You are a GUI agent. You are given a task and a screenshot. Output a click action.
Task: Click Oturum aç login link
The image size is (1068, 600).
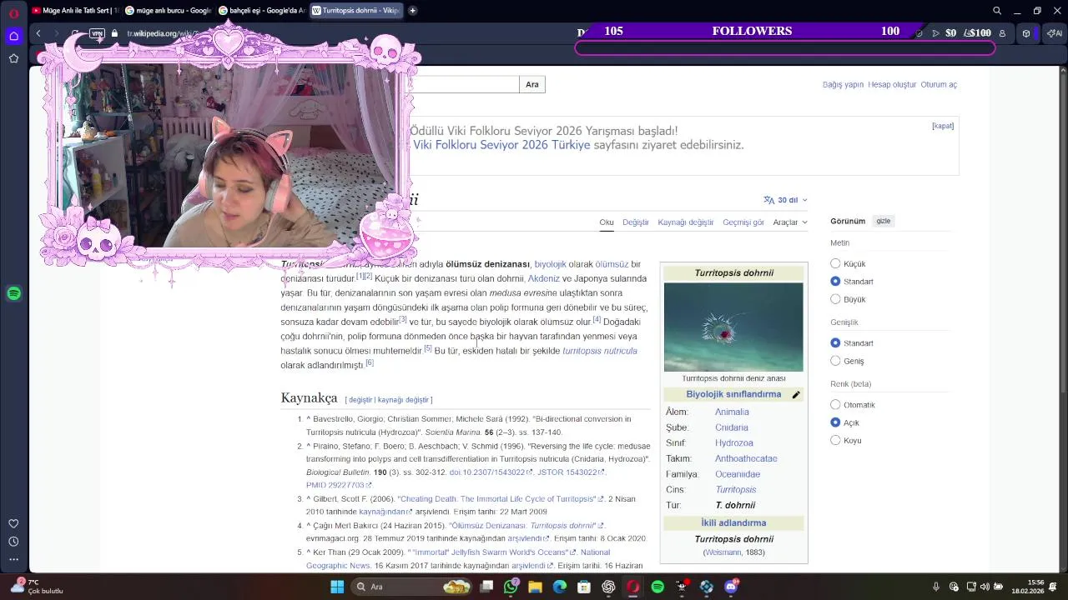(x=939, y=84)
